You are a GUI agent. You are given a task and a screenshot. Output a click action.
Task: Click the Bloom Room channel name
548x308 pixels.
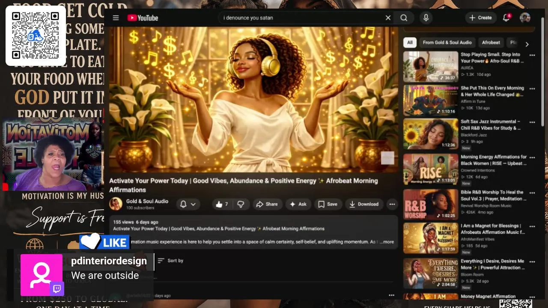click(472, 275)
